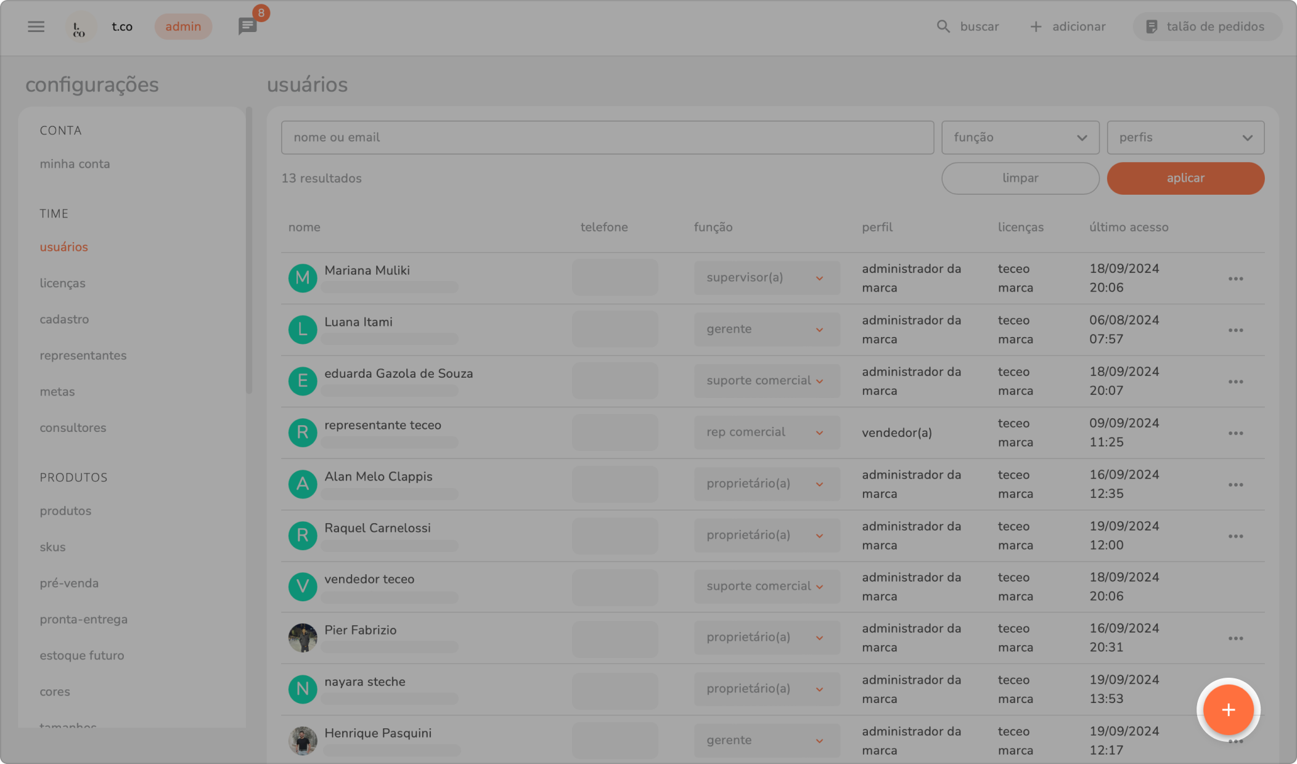Click the search magnifier icon
Viewport: 1297px width, 764px height.
pos(943,26)
